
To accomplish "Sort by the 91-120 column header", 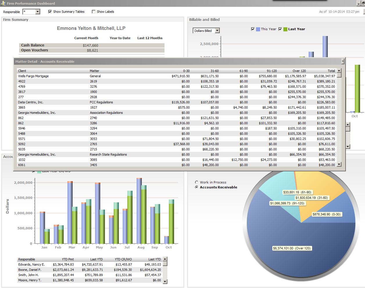I will coord(272,71).
